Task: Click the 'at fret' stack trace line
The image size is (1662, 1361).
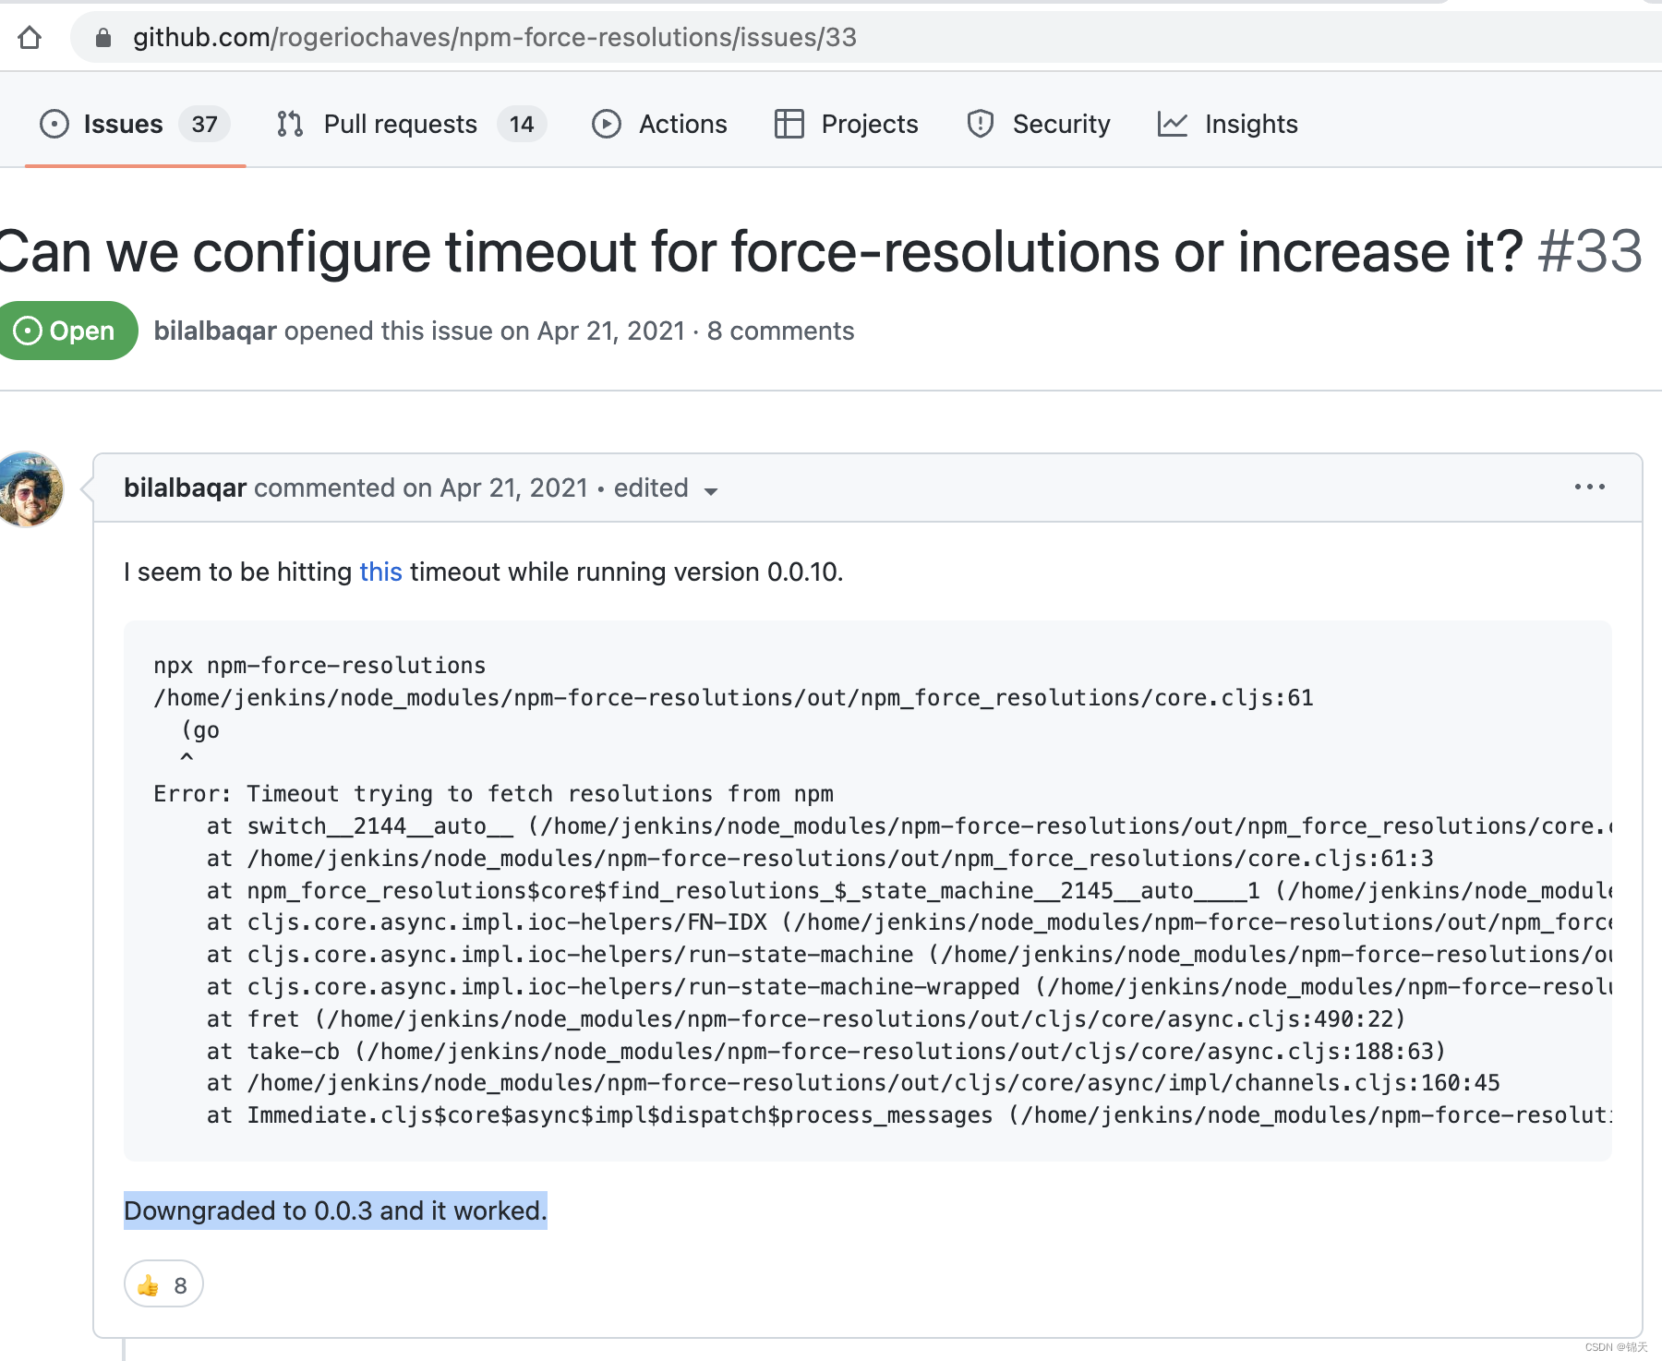Action: [805, 1019]
